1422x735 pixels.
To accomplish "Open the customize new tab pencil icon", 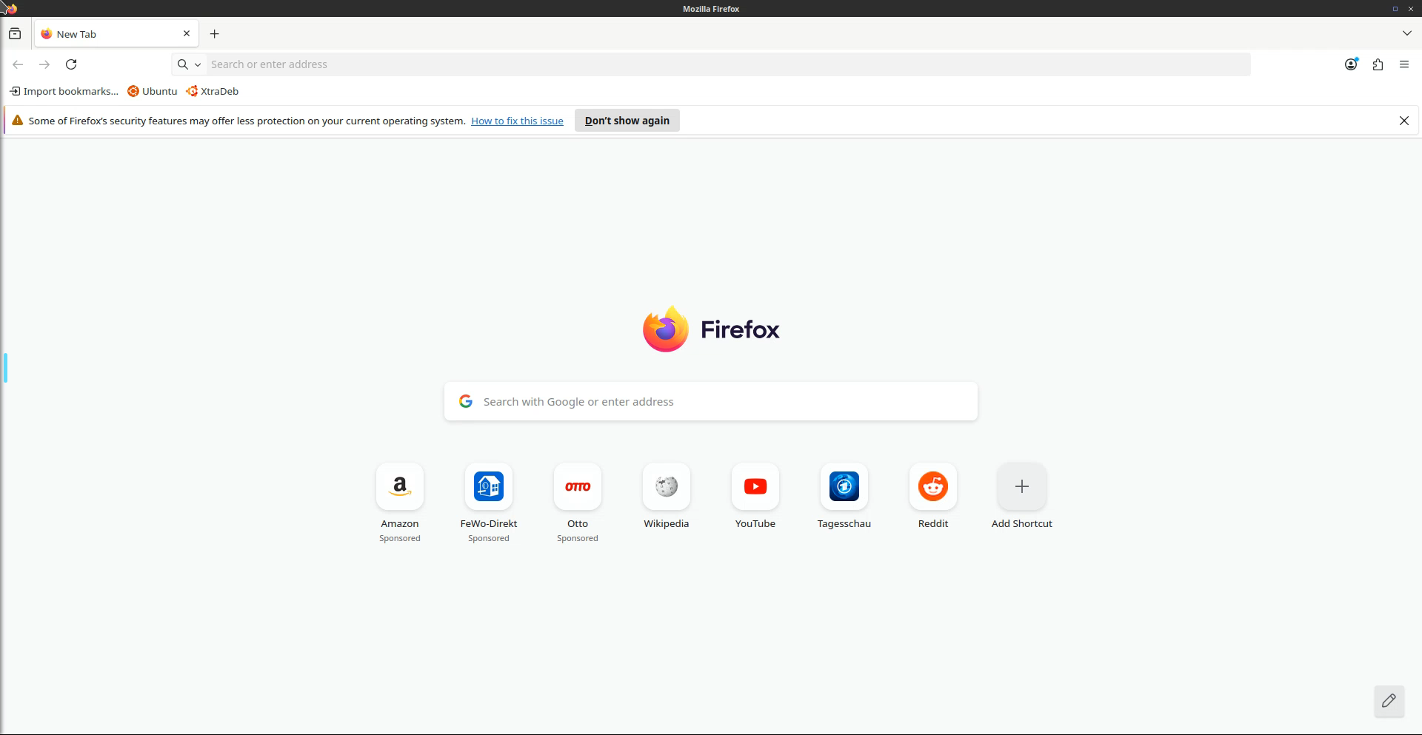I will pyautogui.click(x=1389, y=700).
